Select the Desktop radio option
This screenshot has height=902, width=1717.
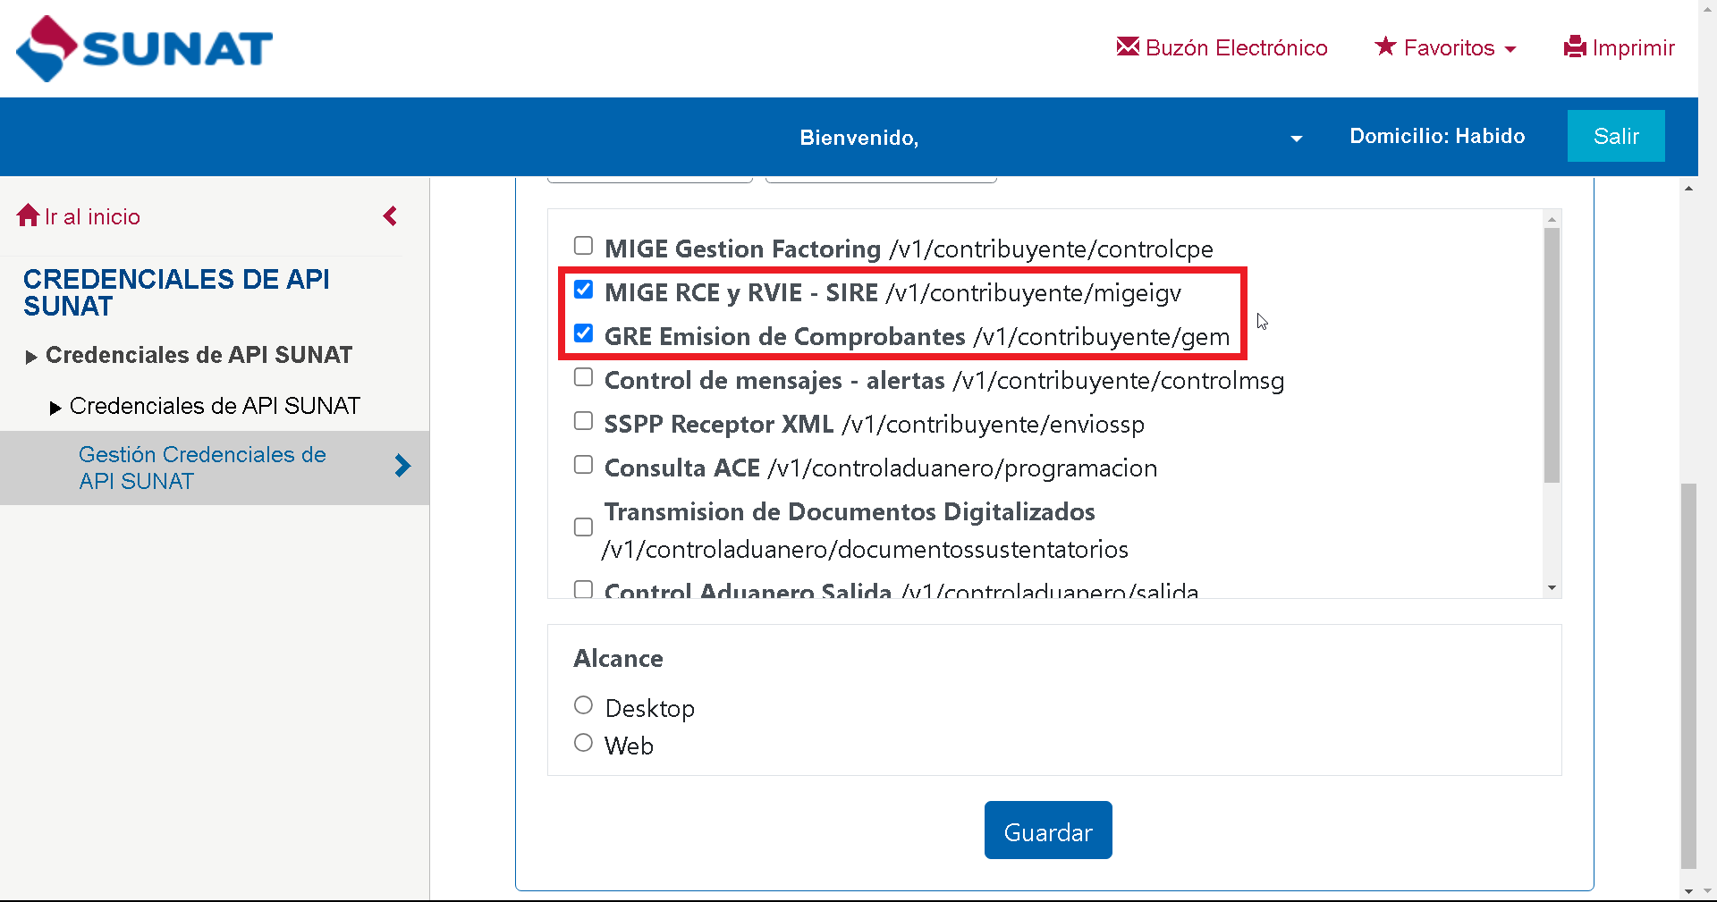pyautogui.click(x=583, y=705)
